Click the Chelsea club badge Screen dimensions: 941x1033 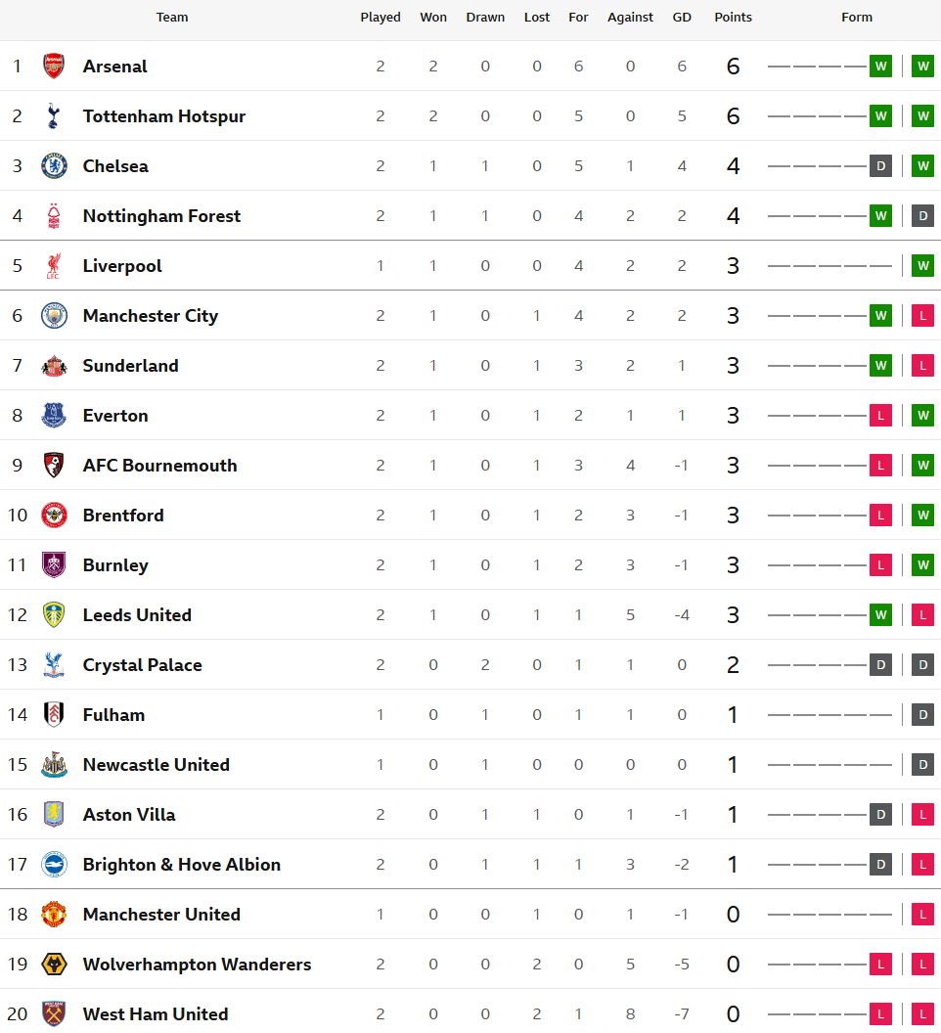[x=54, y=166]
